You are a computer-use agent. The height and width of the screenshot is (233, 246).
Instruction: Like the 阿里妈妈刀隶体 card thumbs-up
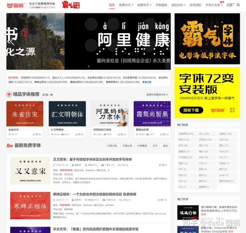pos(119,135)
